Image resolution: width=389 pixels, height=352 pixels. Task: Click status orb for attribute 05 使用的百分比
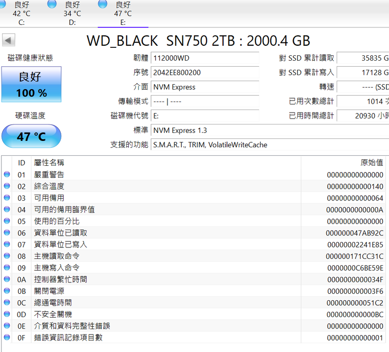coord(7,221)
